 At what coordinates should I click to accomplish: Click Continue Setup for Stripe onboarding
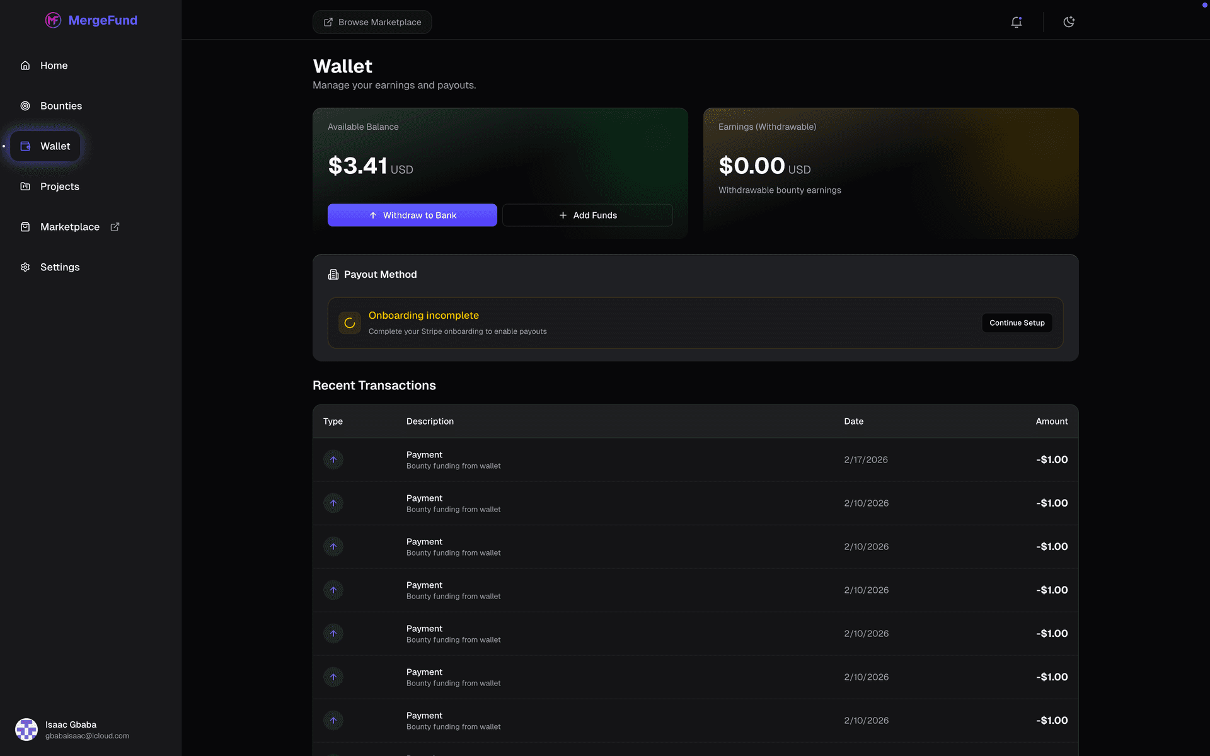(1017, 323)
